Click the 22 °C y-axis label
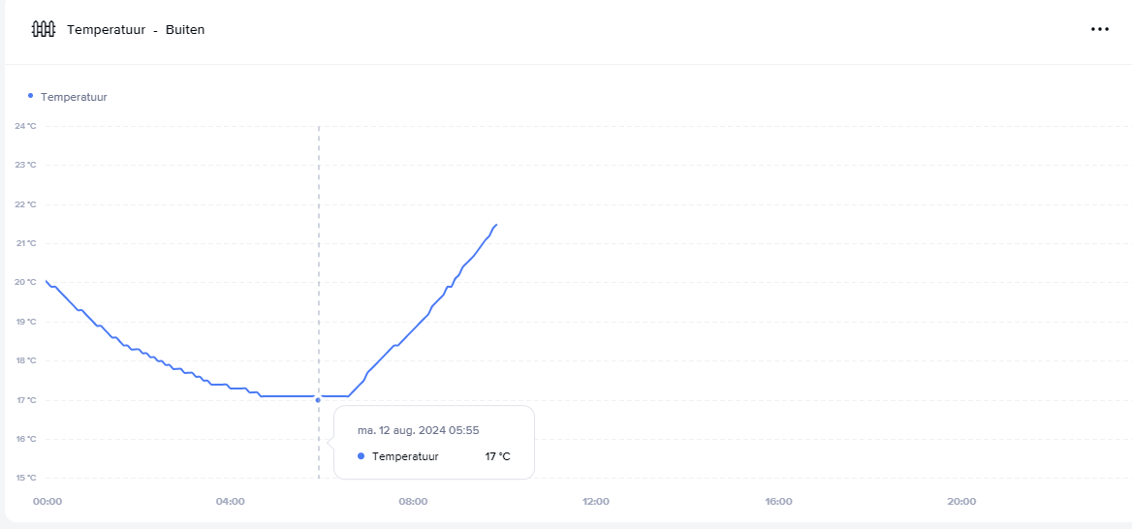The height and width of the screenshot is (529, 1132). tap(25, 204)
